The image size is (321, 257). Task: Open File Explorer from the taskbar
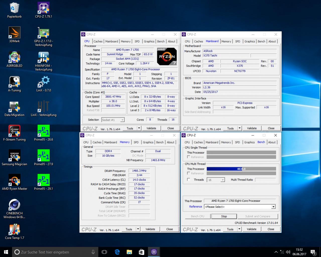click(129, 252)
